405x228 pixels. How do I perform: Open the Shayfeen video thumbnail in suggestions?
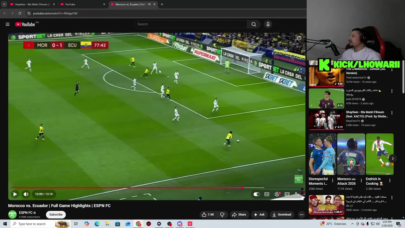coord(326,120)
